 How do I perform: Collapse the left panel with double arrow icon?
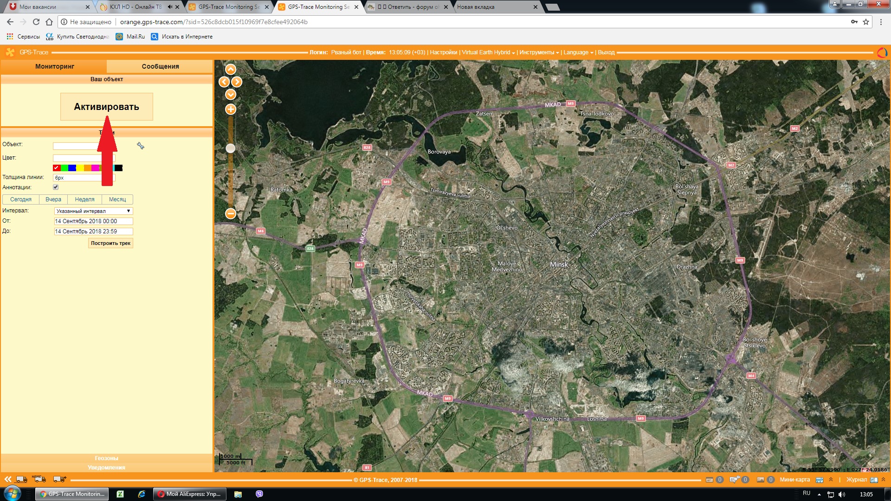tap(8, 479)
